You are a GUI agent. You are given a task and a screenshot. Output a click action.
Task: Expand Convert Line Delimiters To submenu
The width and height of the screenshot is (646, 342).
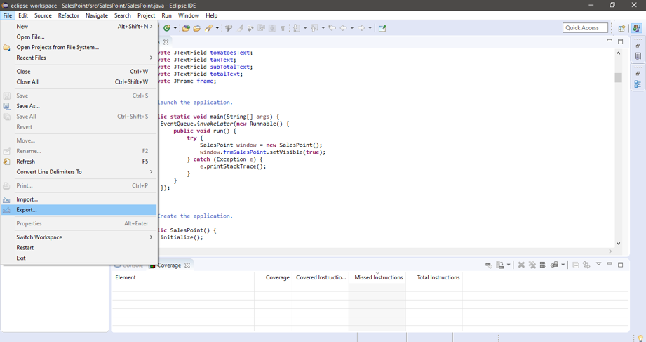click(79, 171)
